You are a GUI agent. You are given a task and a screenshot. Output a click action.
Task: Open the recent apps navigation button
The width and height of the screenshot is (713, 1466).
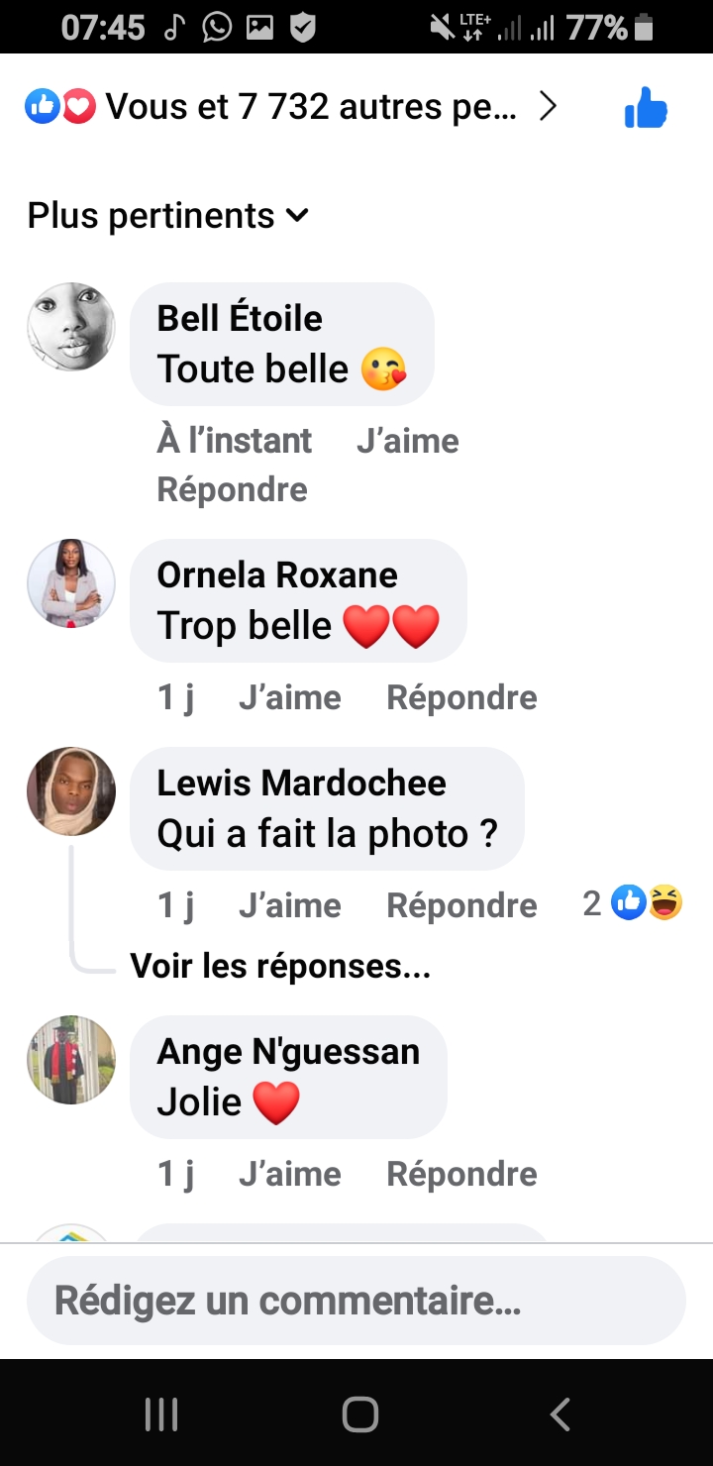pyautogui.click(x=161, y=1414)
